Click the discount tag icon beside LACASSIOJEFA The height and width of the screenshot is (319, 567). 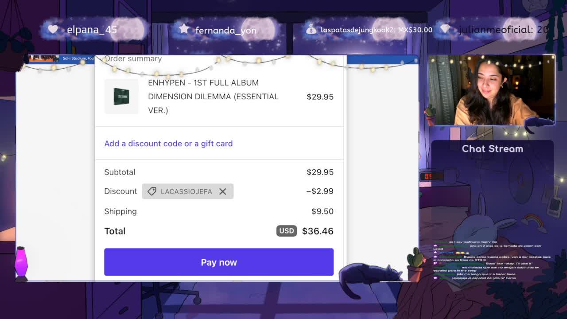click(152, 191)
